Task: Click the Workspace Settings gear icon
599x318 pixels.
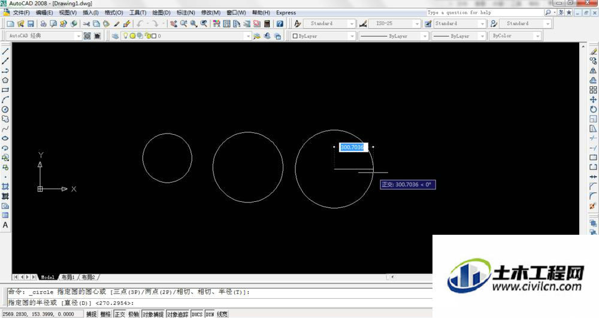Action: pos(87,36)
